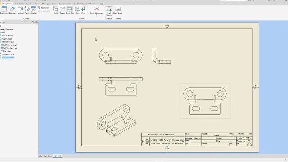Select VIEW1:Part 2.ipt in browser
288x162 pixels.
pyautogui.click(x=8, y=42)
